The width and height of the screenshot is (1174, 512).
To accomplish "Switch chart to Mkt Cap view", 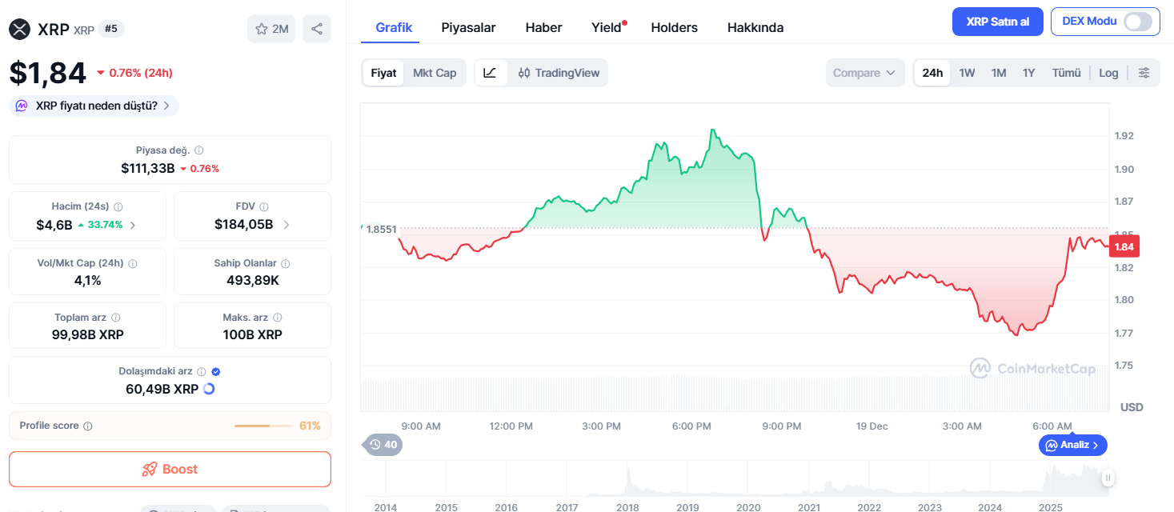I will [435, 73].
